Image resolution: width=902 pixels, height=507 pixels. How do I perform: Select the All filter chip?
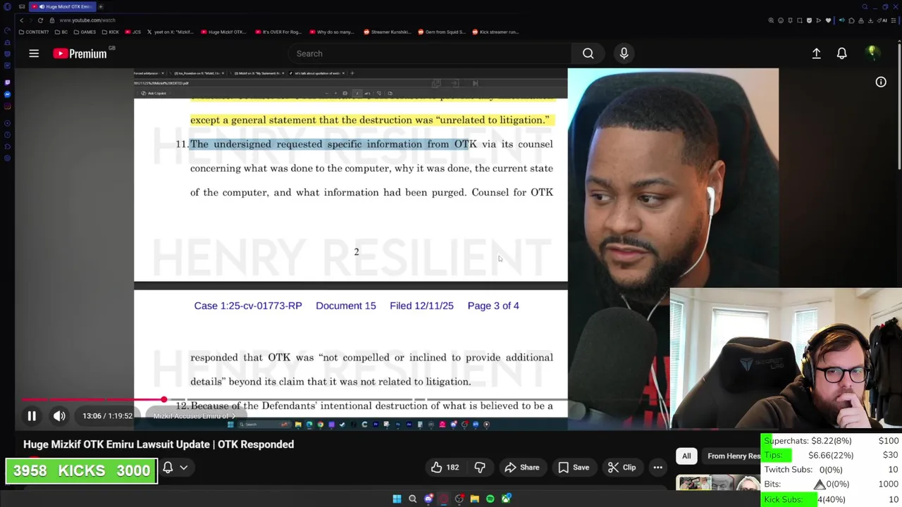(686, 456)
